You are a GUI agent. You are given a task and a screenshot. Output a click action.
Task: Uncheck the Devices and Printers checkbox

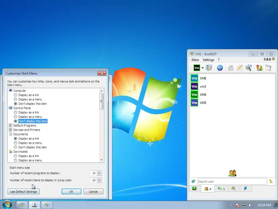tap(11, 130)
